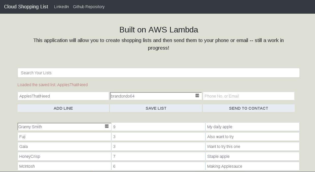This screenshot has height=172, width=315.
Task: Click the SAVE LIST button
Action: (156, 108)
